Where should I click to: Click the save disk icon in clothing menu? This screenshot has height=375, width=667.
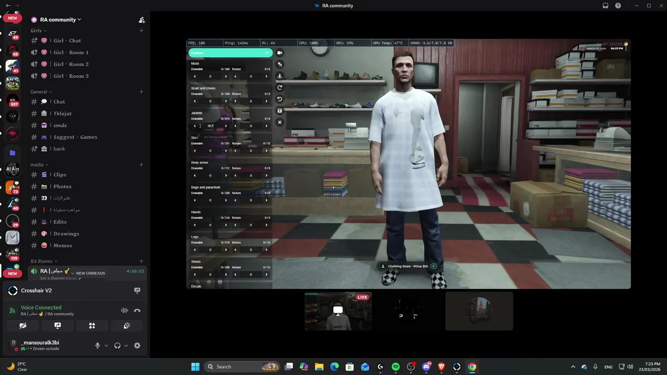280,110
